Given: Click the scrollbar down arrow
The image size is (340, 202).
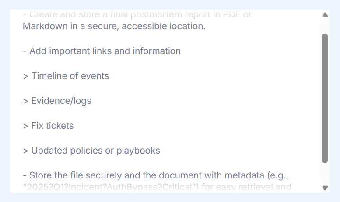Looking at the screenshot, I should tap(325, 188).
